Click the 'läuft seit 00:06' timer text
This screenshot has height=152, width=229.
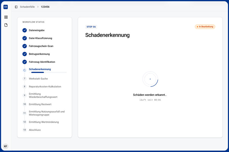click(x=150, y=100)
